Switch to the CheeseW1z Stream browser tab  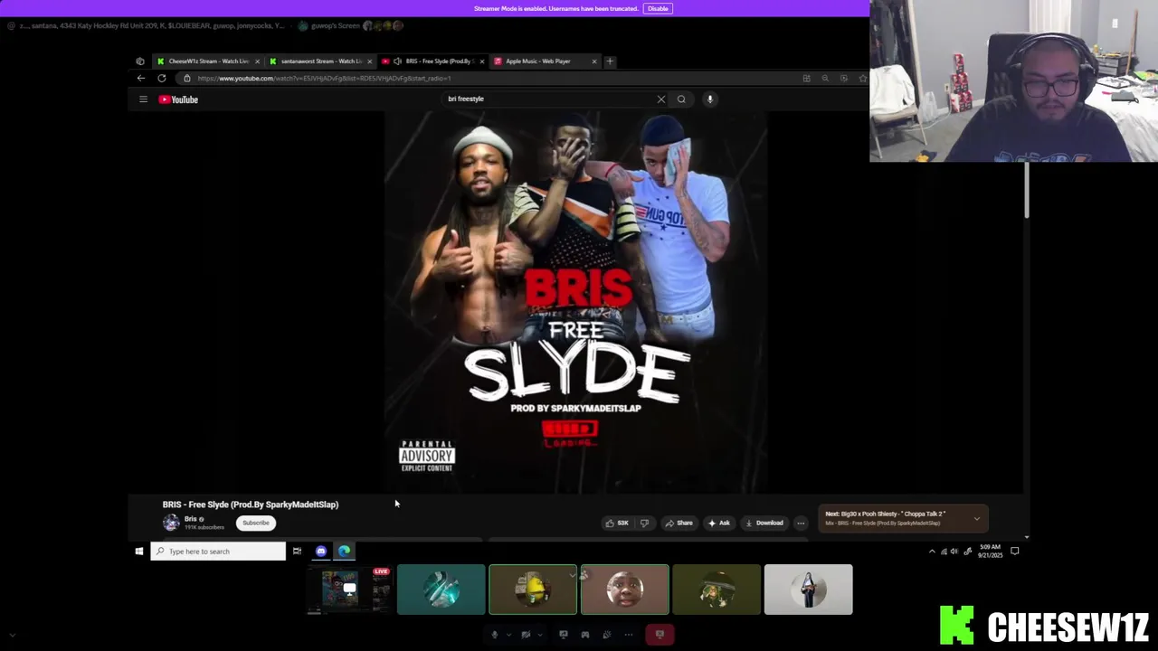coord(207,61)
